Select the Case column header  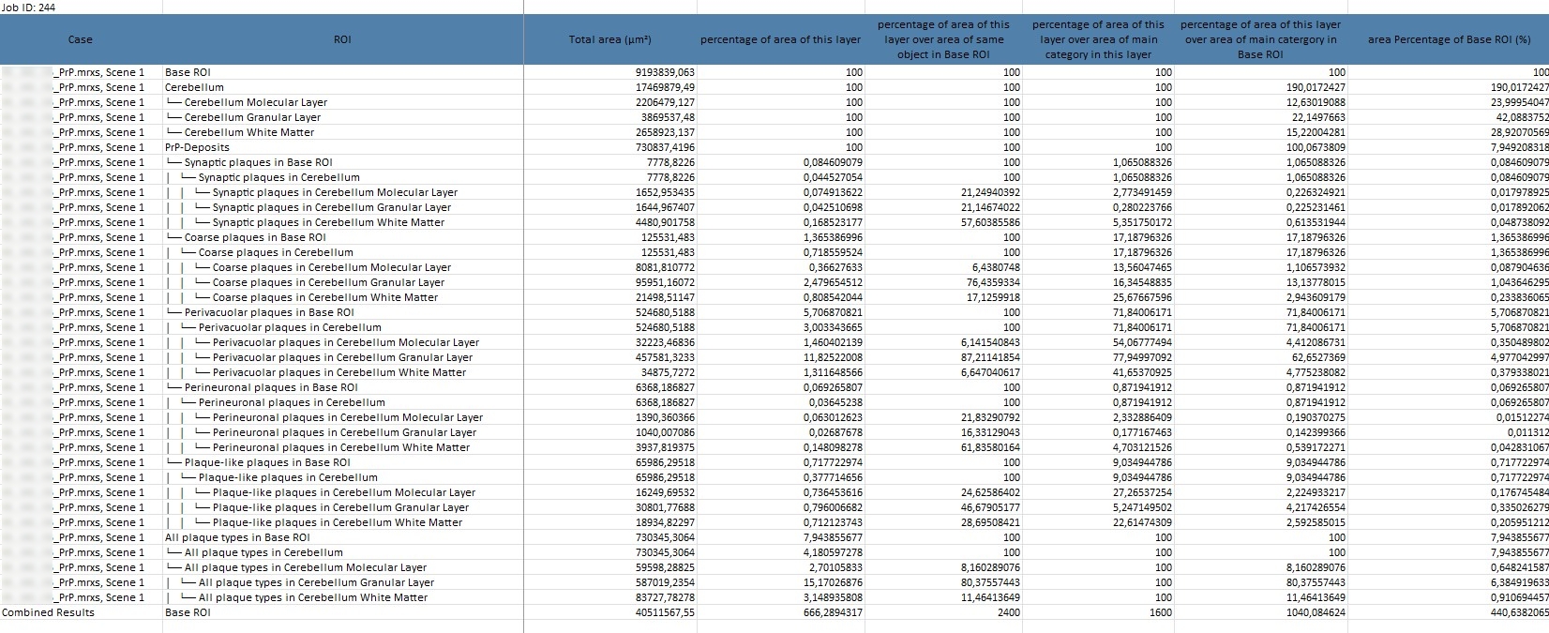[81, 39]
